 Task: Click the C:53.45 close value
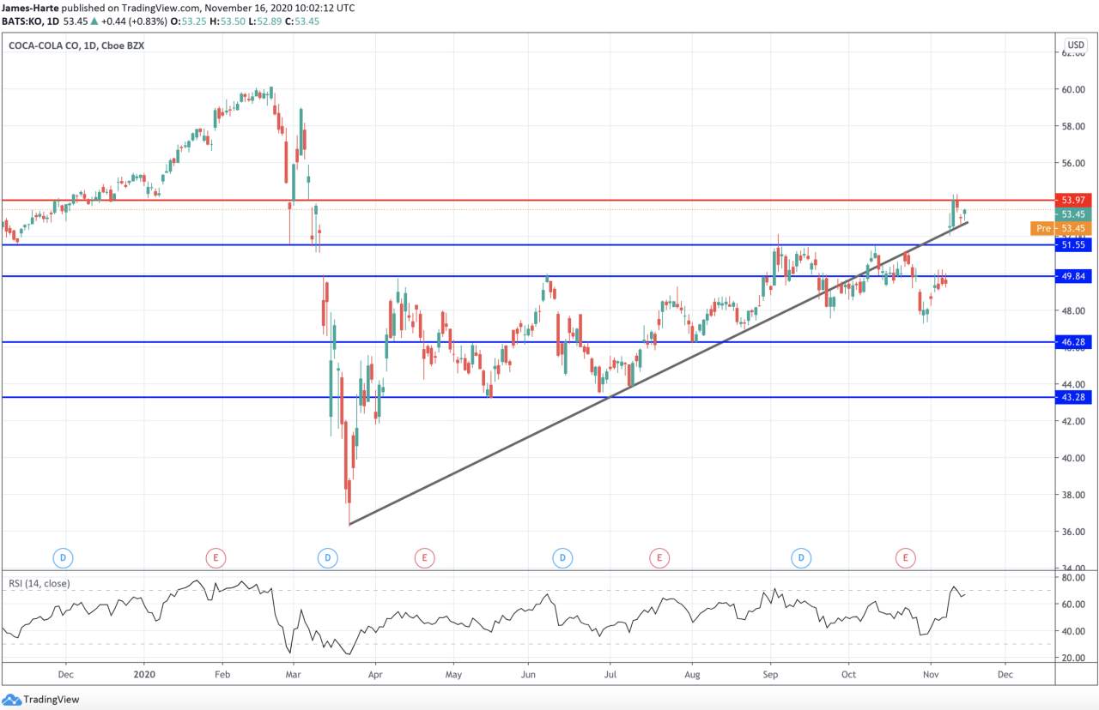coord(303,21)
